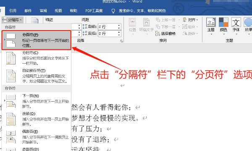Open the 组合 group dropdown
252x151 pixels.
click(190, 27)
